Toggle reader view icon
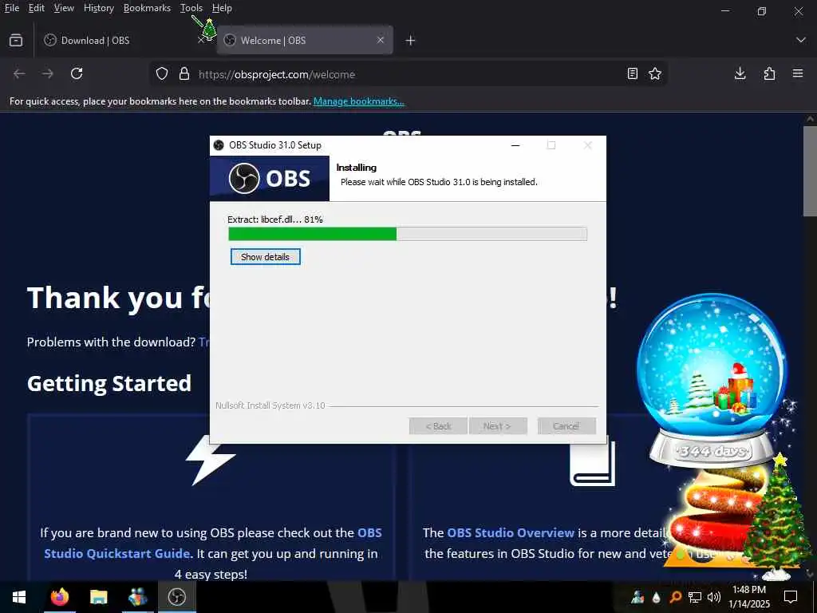The width and height of the screenshot is (817, 613). point(633,74)
